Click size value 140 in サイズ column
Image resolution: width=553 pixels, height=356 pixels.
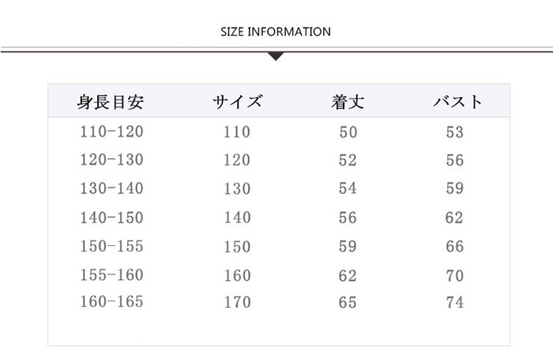[236, 218]
